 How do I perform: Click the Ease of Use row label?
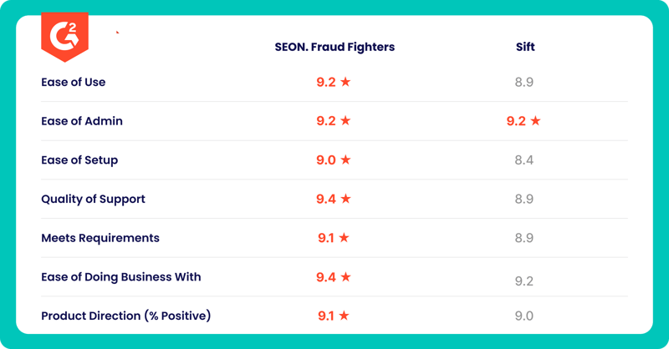(74, 82)
